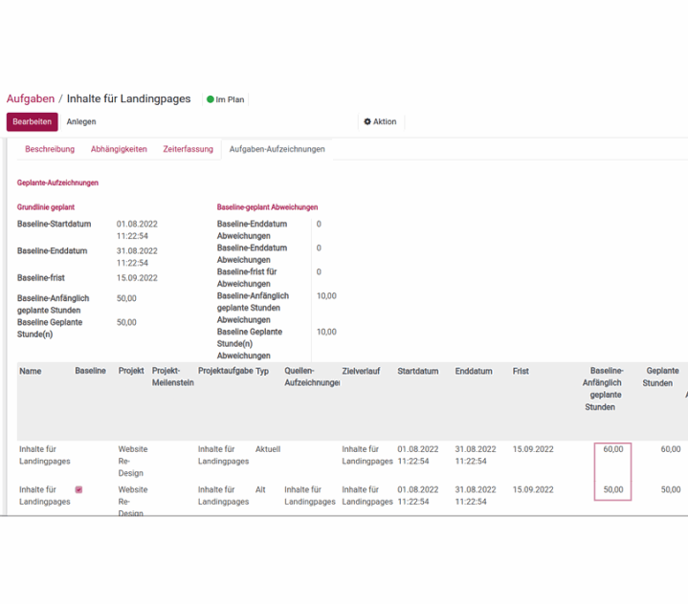Click the 50,00 value in highlighted column
This screenshot has height=604, width=688.
612,489
